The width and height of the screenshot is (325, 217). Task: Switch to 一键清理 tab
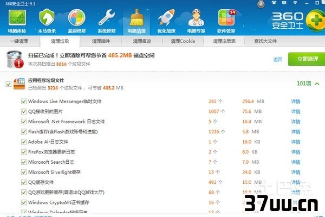(x=19, y=41)
